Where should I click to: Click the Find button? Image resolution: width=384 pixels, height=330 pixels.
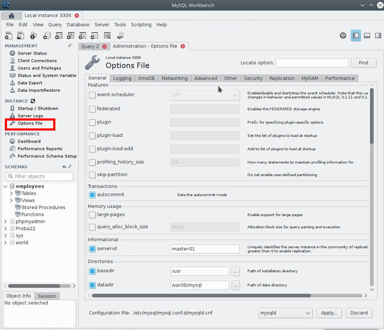(364, 63)
